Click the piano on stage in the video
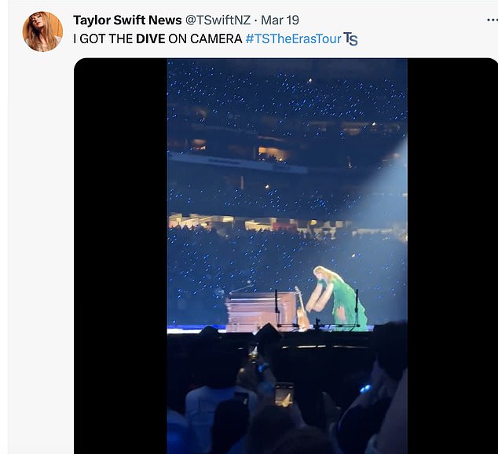Screen dimensions: 498x454 (x=255, y=310)
